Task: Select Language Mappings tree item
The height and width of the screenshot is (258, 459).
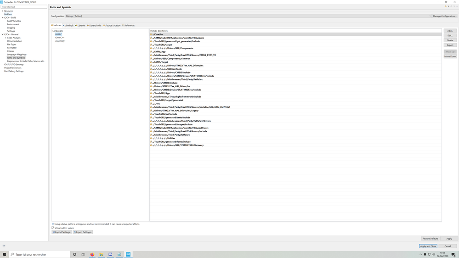Action: tap(17, 55)
